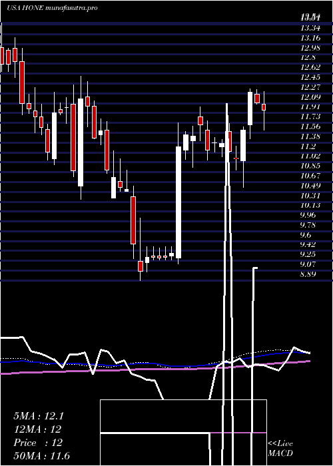
Task: Click the long red candlestick falling to 9.42
Action: pyautogui.click(x=133, y=220)
